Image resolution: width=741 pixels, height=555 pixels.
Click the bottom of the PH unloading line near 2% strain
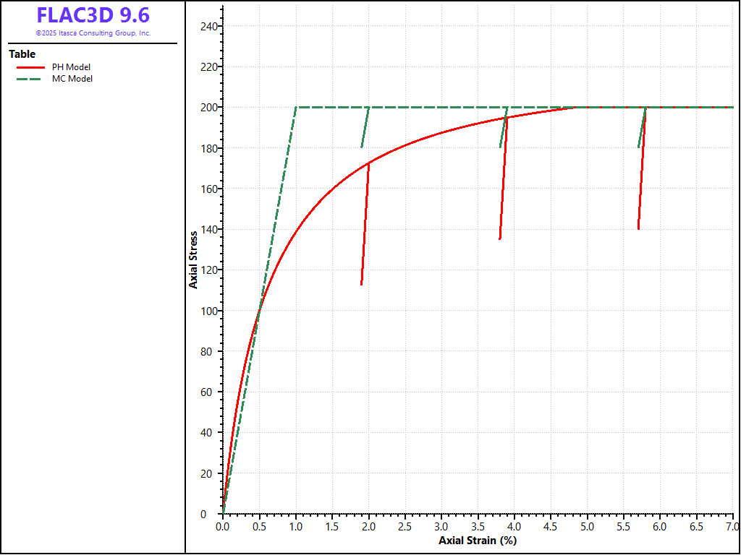(362, 283)
